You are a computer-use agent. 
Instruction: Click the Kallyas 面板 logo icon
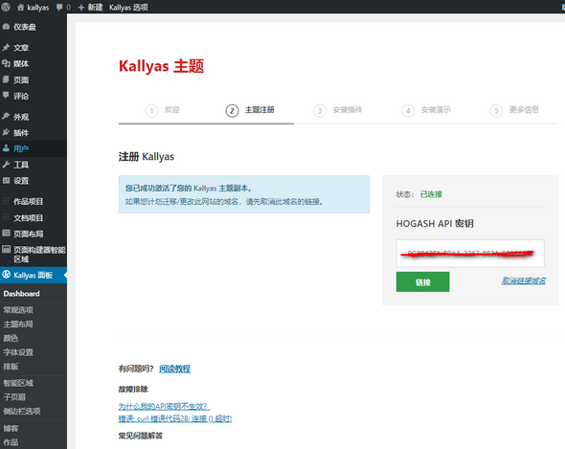(6, 275)
